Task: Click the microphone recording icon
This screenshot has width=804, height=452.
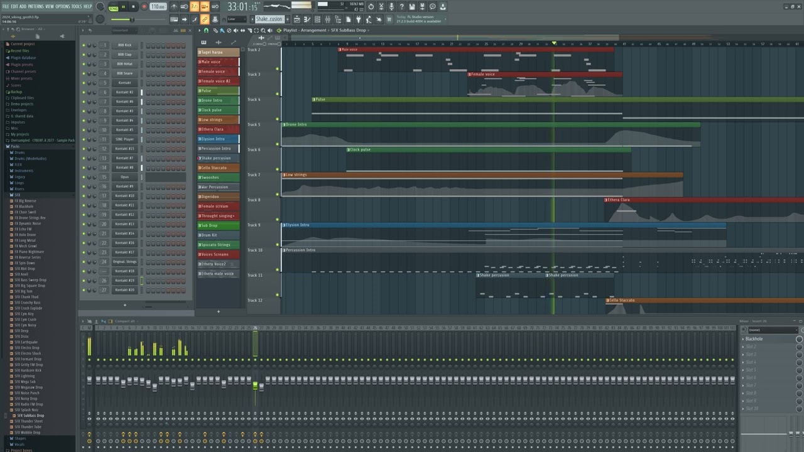Action: (x=391, y=7)
